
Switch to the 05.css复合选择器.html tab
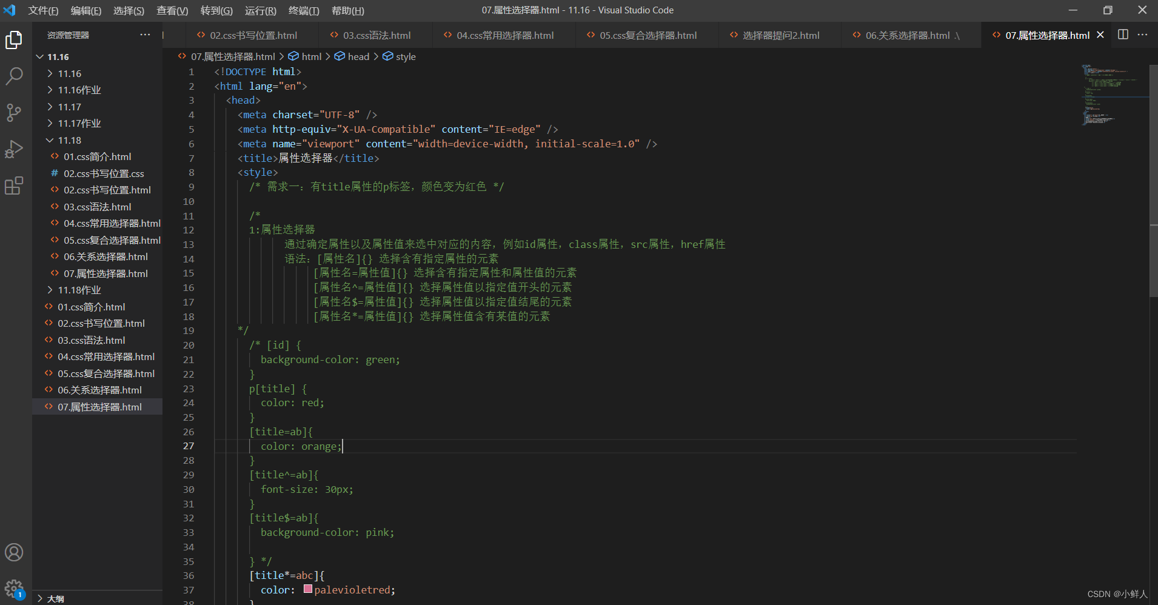pos(647,35)
